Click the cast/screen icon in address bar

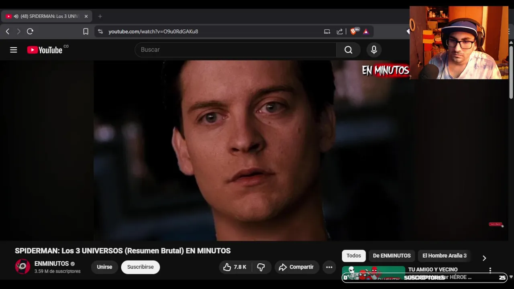click(x=327, y=31)
